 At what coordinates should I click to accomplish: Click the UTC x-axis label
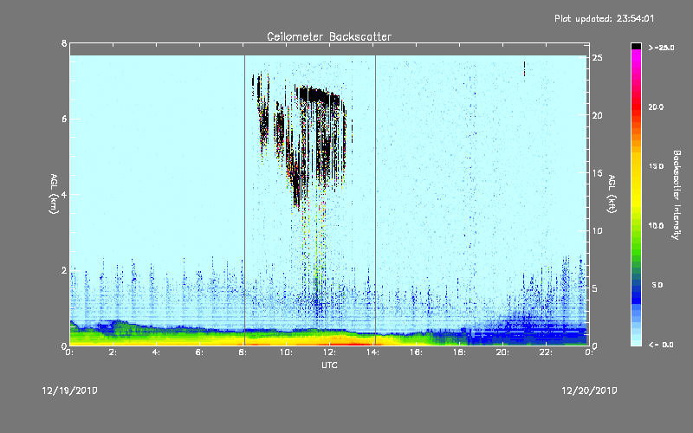329,365
